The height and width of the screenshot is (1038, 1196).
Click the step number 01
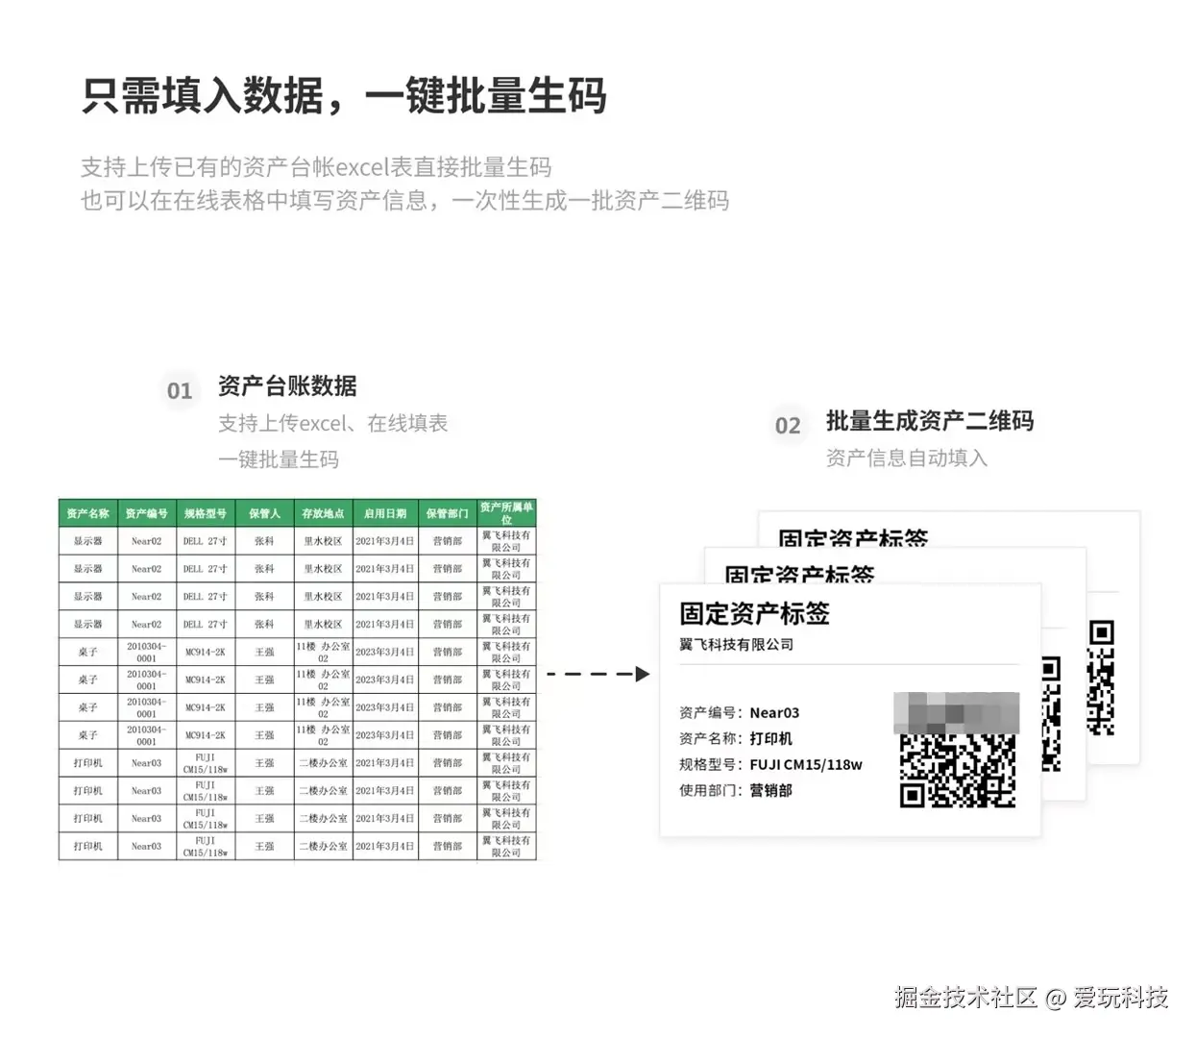coord(180,391)
